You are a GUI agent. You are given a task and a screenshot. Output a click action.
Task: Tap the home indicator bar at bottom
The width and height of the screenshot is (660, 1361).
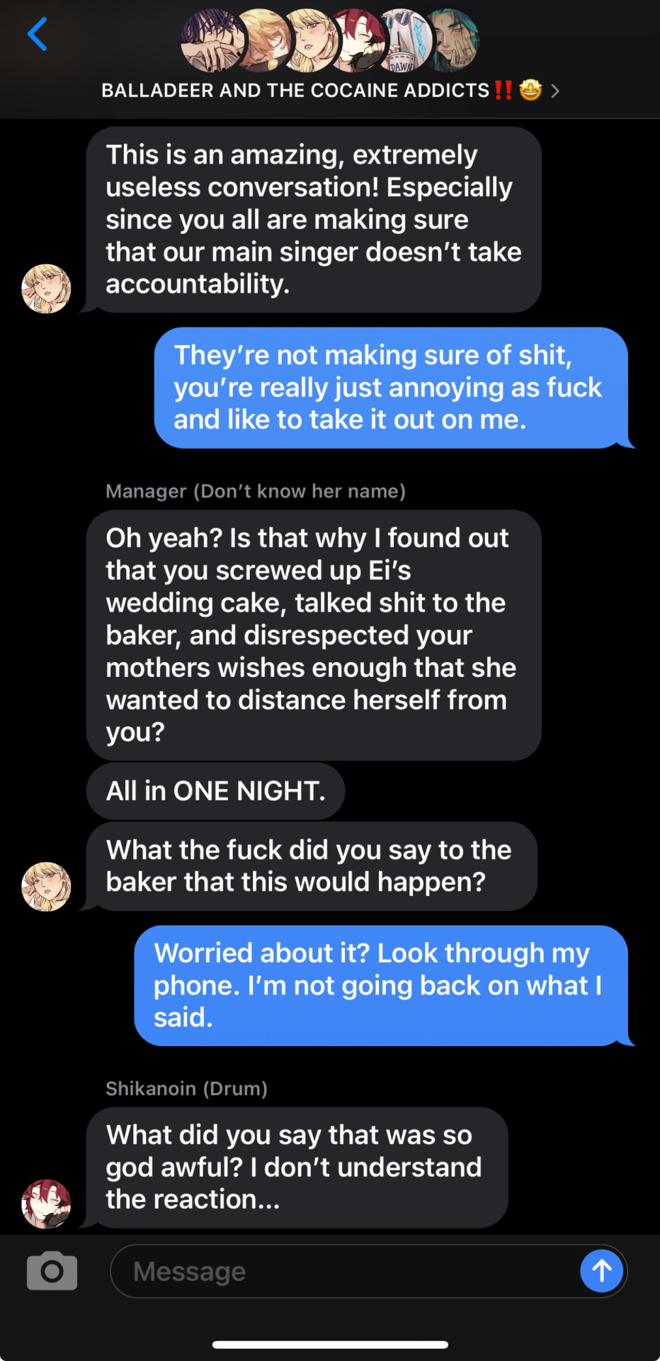[x=330, y=1344]
